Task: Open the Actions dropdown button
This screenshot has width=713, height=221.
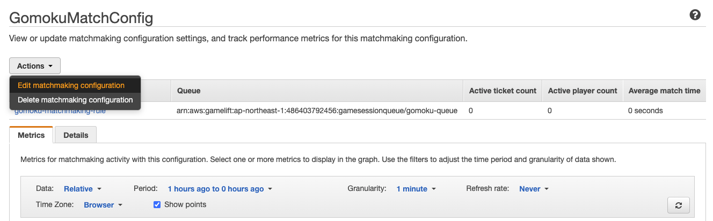Action: (35, 66)
